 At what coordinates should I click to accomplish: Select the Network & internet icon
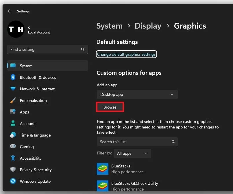point(13,89)
